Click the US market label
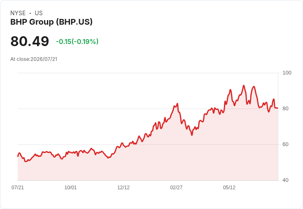 [x=39, y=13]
